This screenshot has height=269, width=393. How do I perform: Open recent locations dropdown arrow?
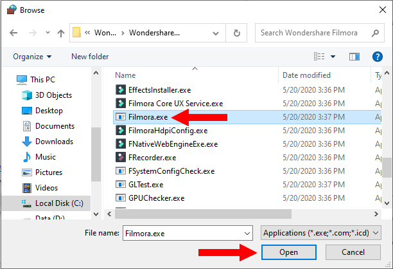point(48,33)
